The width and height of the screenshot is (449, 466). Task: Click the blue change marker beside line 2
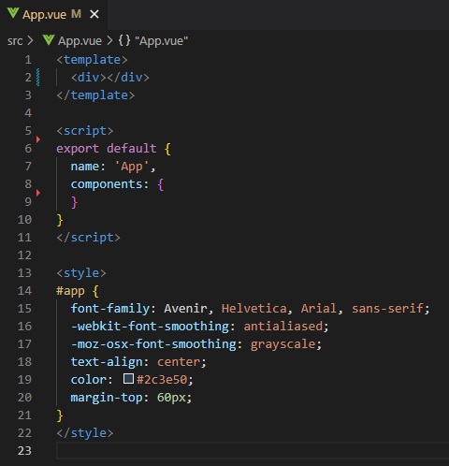(38, 78)
